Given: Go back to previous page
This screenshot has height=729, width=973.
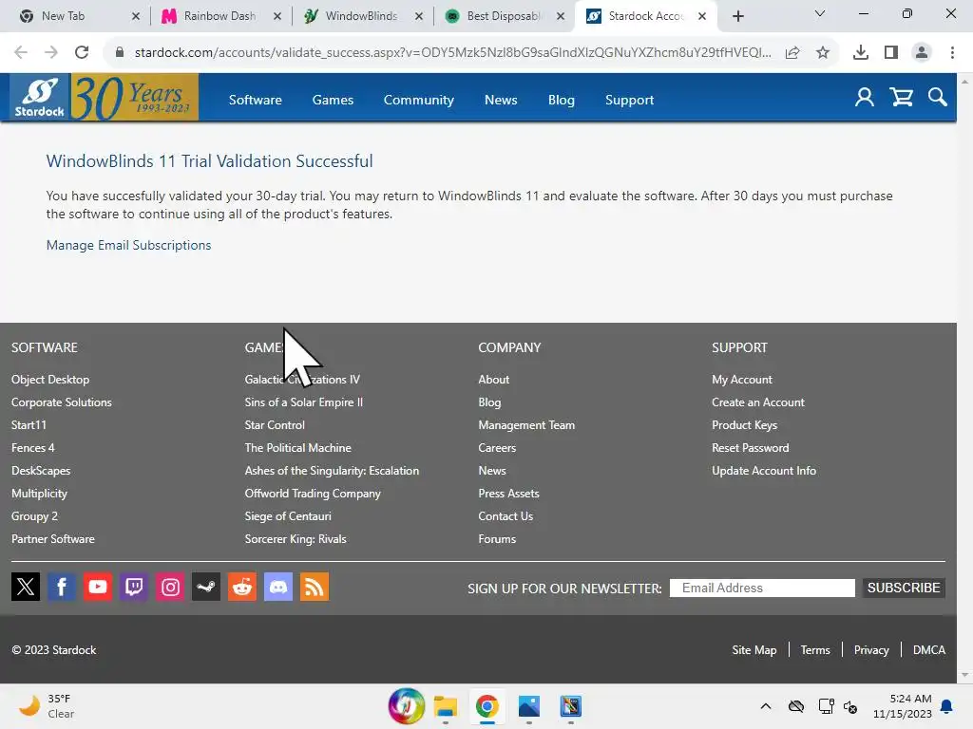Looking at the screenshot, I should pos(21,53).
